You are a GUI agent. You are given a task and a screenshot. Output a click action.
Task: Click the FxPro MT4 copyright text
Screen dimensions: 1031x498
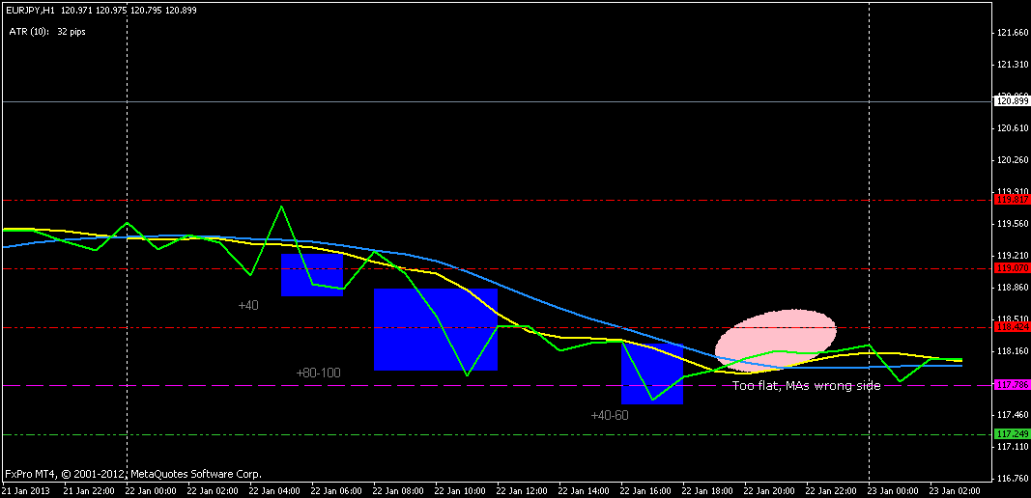coord(133,474)
